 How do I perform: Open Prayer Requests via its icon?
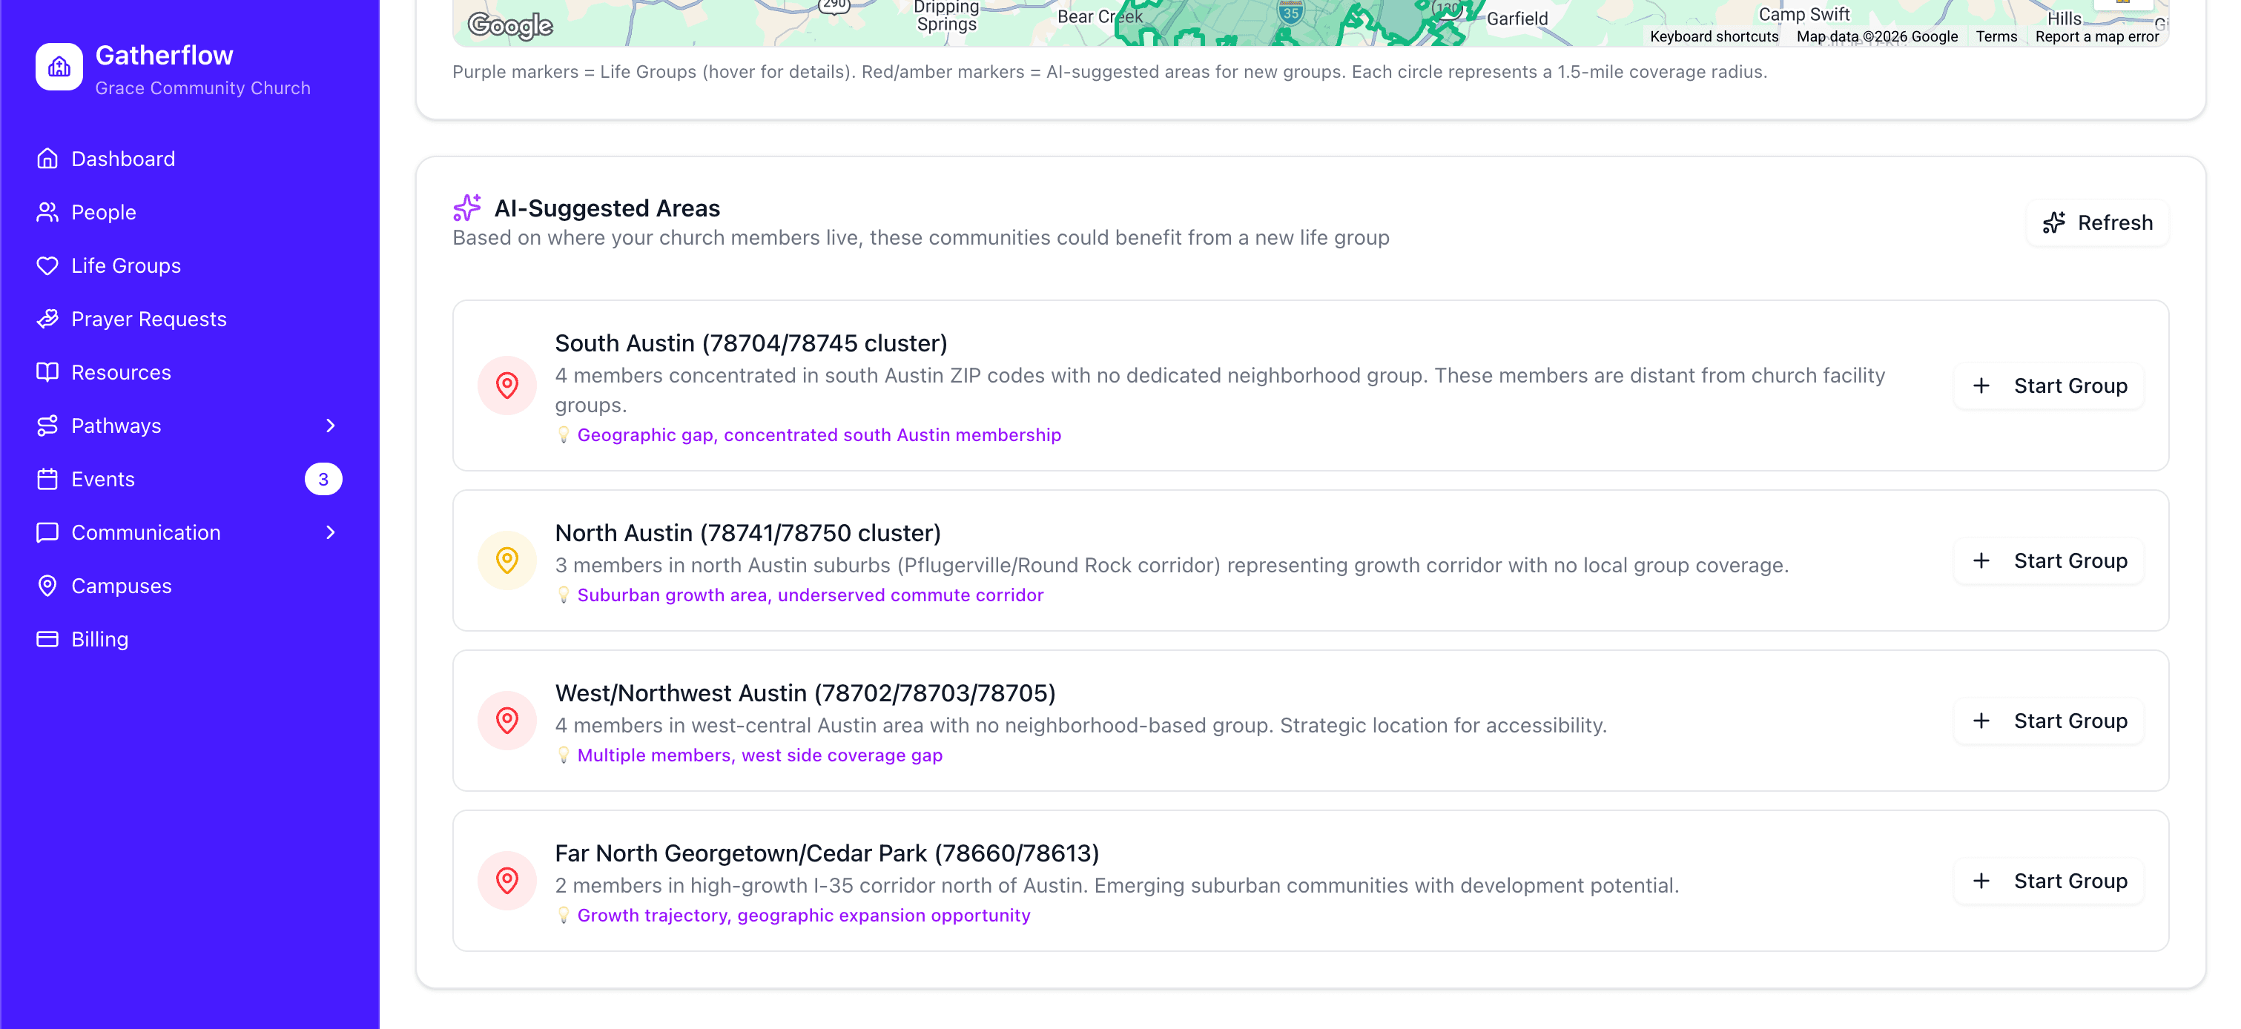[48, 318]
